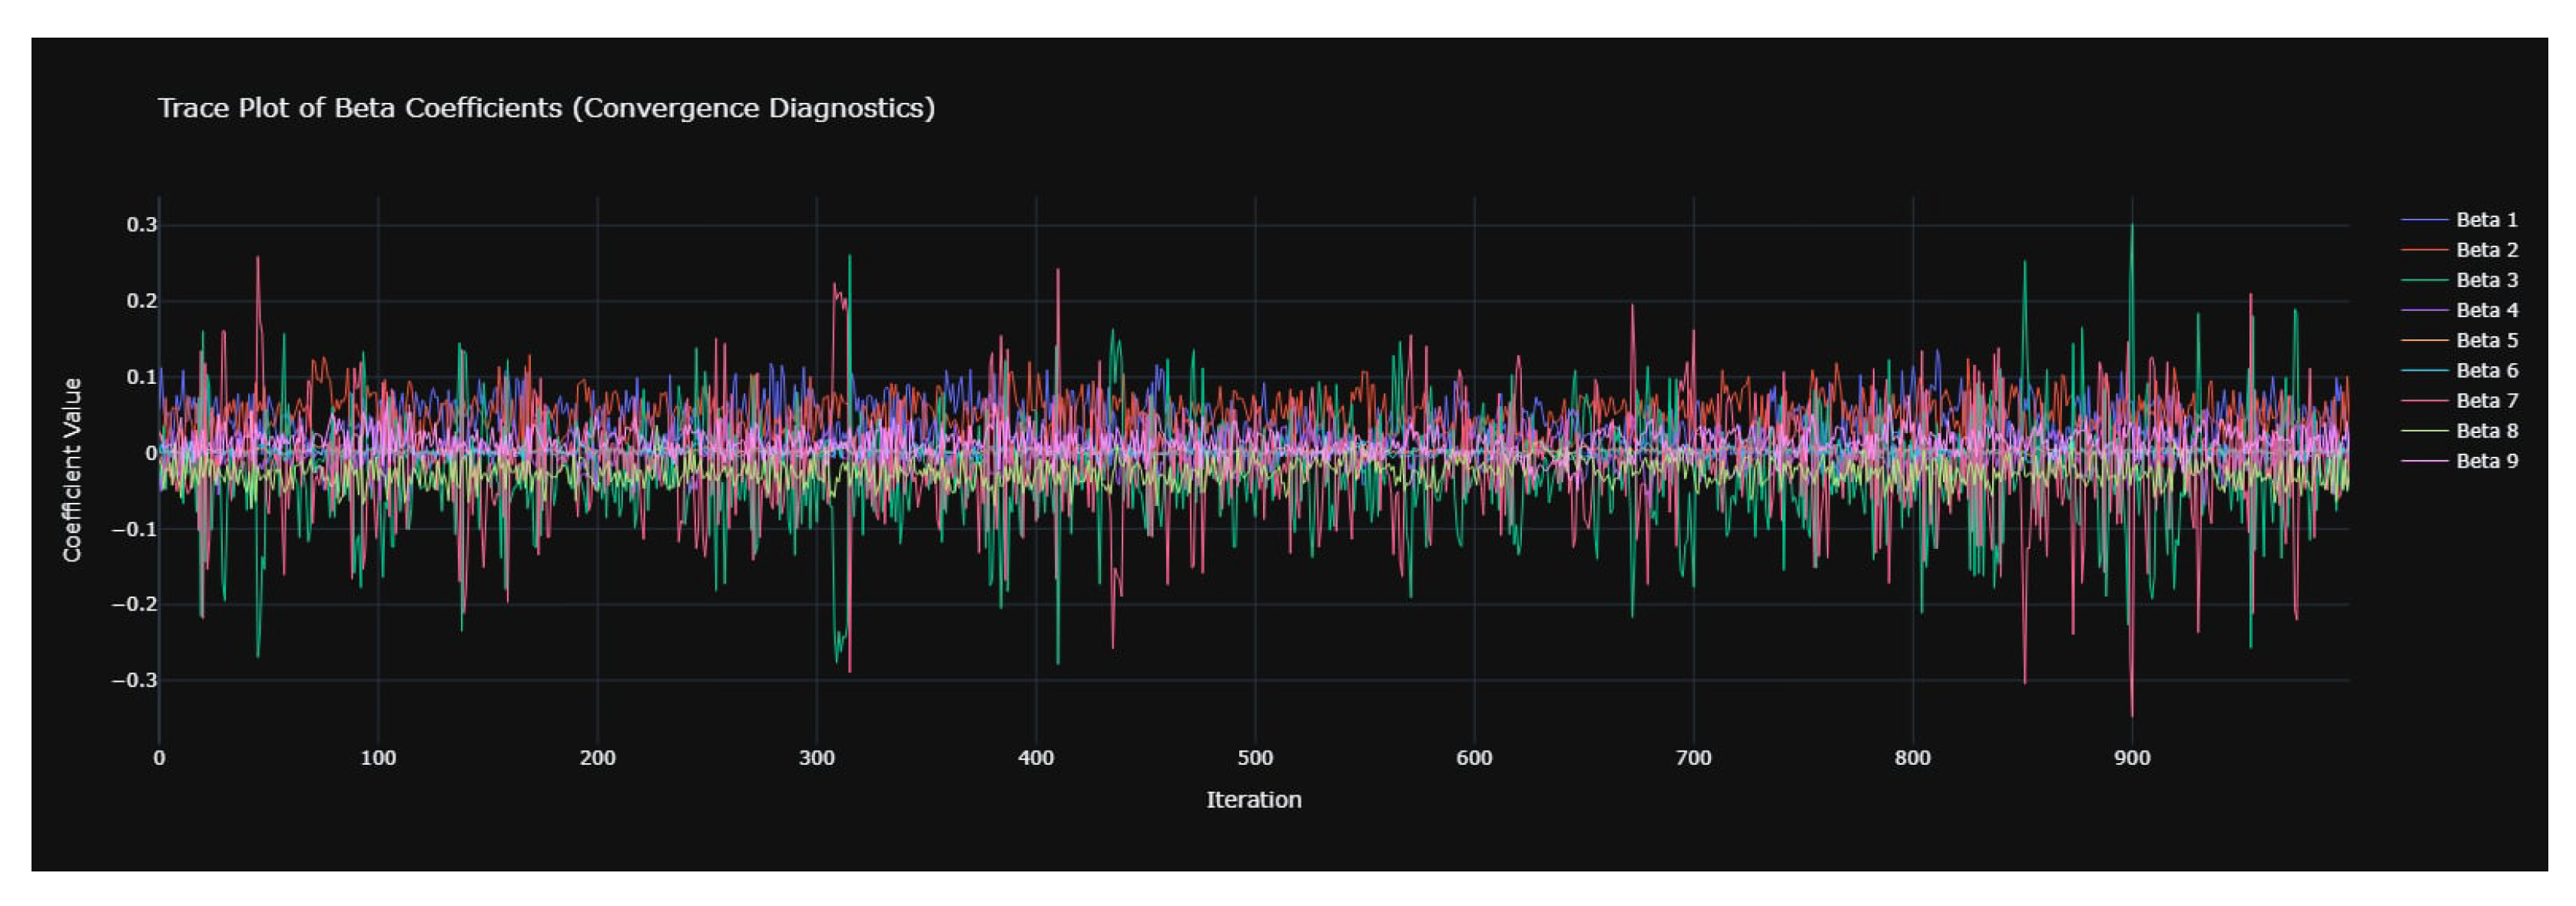Click x-axis tick label 500
Screen dimensions: 2576x906
click(1255, 758)
